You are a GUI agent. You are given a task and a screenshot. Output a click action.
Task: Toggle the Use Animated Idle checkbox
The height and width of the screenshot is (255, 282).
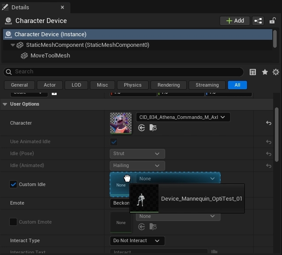tap(114, 142)
